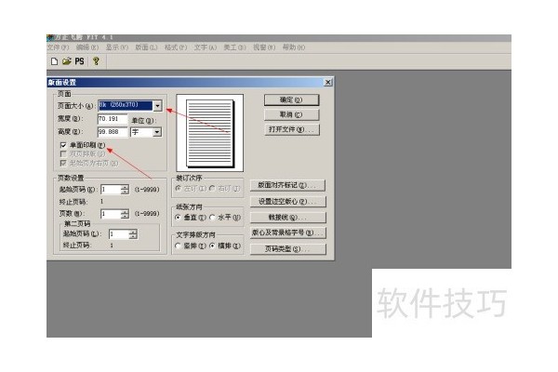Image resolution: width=558 pixels, height=372 pixels.
Task: Open the 美工 menu
Action: [x=235, y=47]
